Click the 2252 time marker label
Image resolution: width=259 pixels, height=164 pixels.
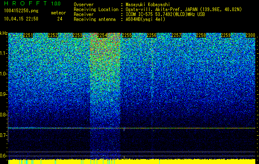53,35
